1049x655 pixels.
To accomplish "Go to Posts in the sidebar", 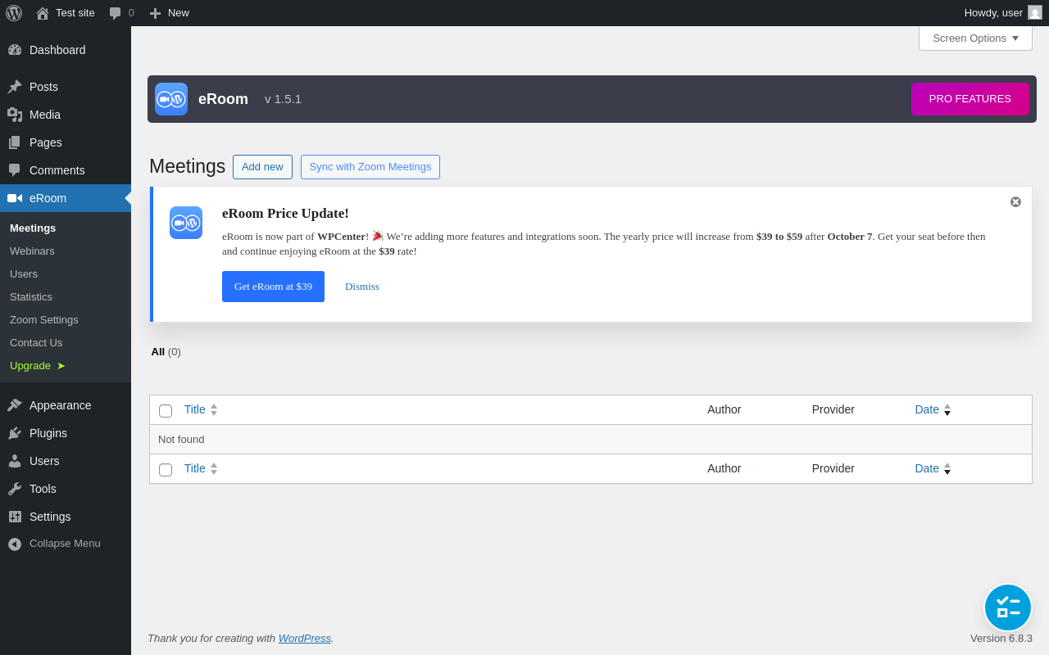I will coord(66,87).
